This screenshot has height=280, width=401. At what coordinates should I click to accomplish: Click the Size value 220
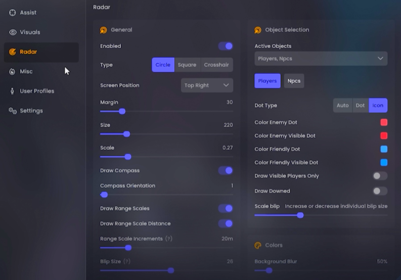pos(228,125)
